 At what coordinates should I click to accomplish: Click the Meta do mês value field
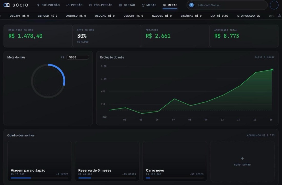78,57
